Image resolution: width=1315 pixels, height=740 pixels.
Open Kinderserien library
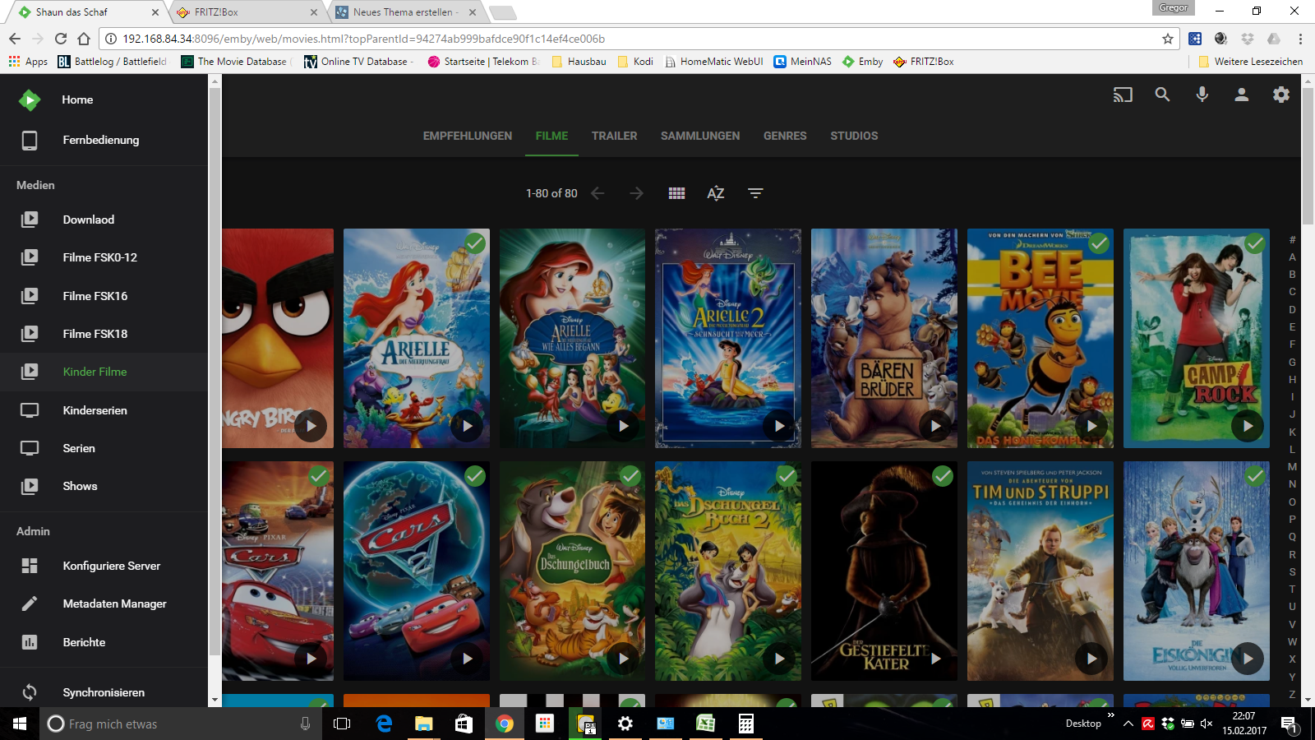104,410
